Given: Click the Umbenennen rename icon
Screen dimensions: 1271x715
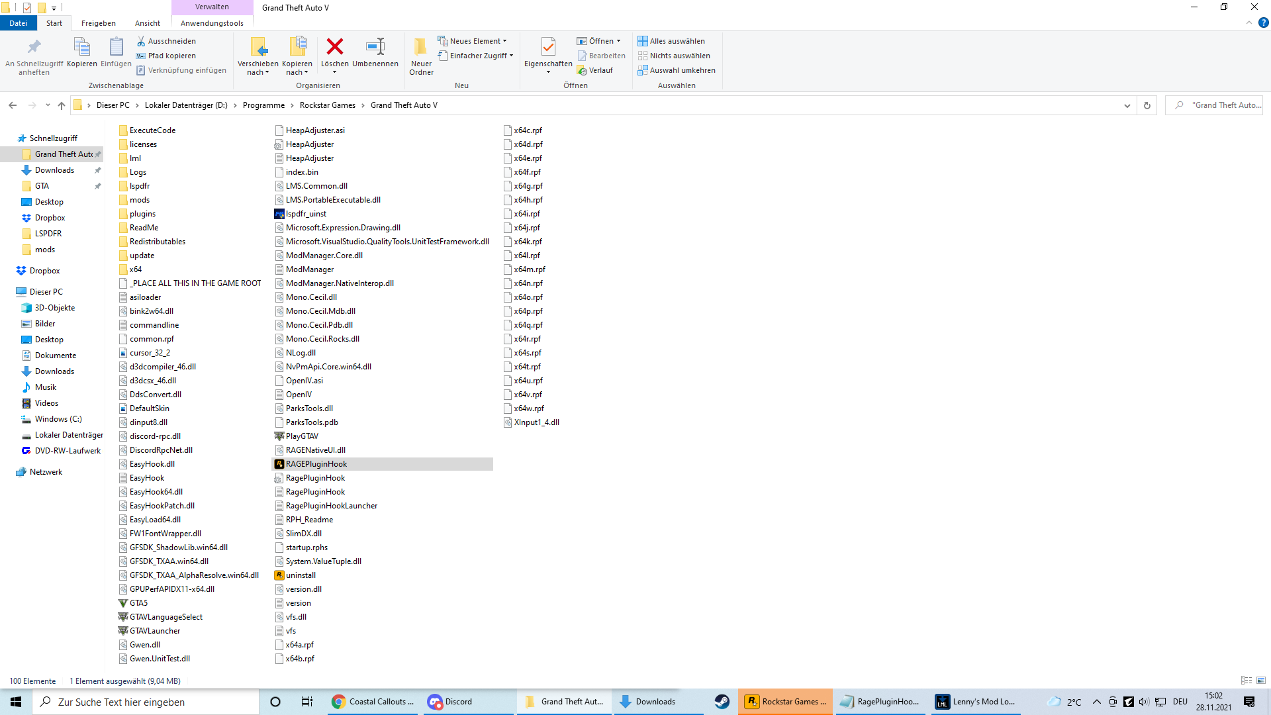Looking at the screenshot, I should coord(375,47).
